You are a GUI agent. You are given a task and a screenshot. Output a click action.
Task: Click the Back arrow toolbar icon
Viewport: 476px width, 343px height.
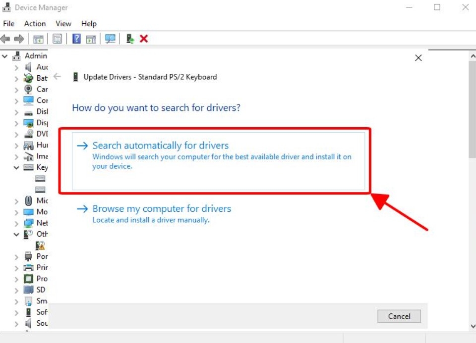coord(5,39)
